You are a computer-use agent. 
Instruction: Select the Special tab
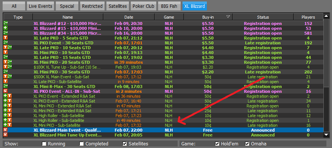[67, 6]
